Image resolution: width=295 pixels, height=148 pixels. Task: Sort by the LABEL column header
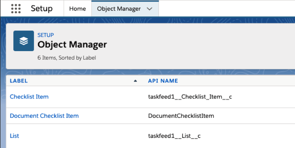tap(19, 81)
